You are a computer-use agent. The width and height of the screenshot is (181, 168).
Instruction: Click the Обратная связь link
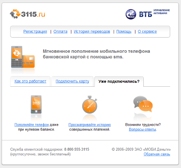pos(157,154)
